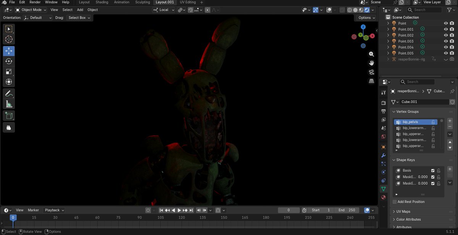Click the Blender logo menu icon
Screen dimensions: 458x235
point(3,2)
